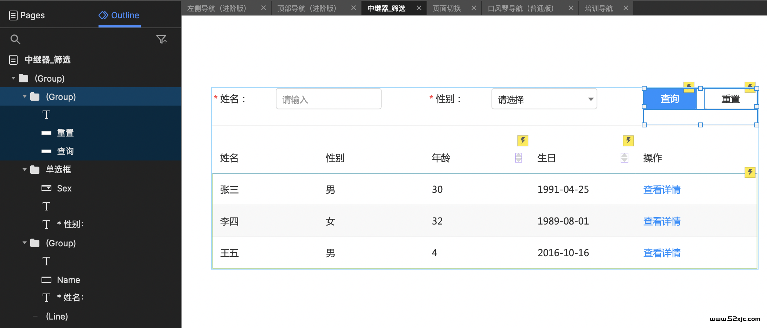Image resolution: width=767 pixels, height=328 pixels.
Task: Click the 中继器_筛选 page icon in the outline
Action: [13, 60]
